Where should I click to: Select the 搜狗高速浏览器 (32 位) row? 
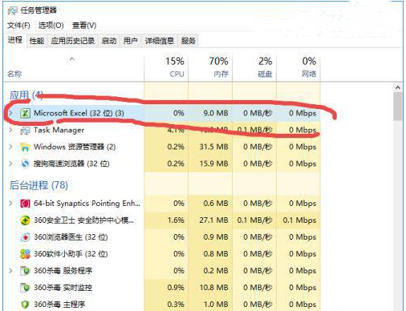tap(162, 164)
